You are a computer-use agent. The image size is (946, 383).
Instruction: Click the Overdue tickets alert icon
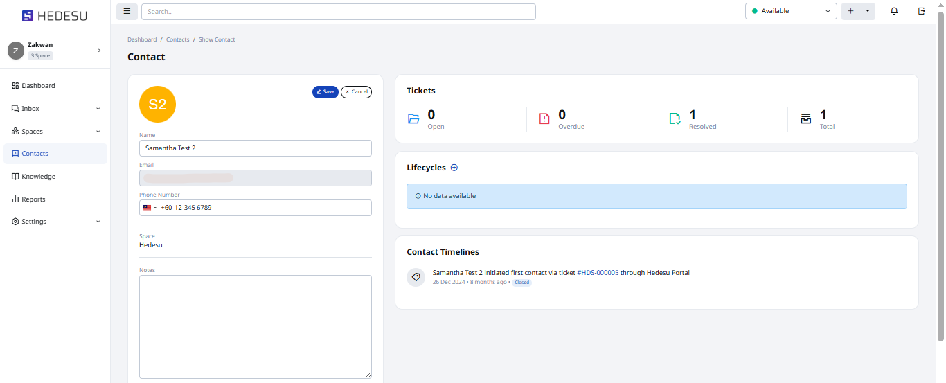544,118
